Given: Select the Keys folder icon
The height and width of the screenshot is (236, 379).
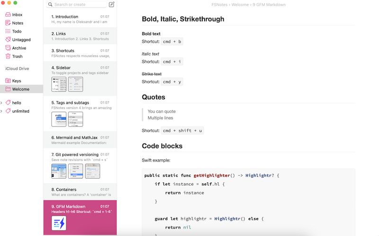Looking at the screenshot, I should click(8, 81).
